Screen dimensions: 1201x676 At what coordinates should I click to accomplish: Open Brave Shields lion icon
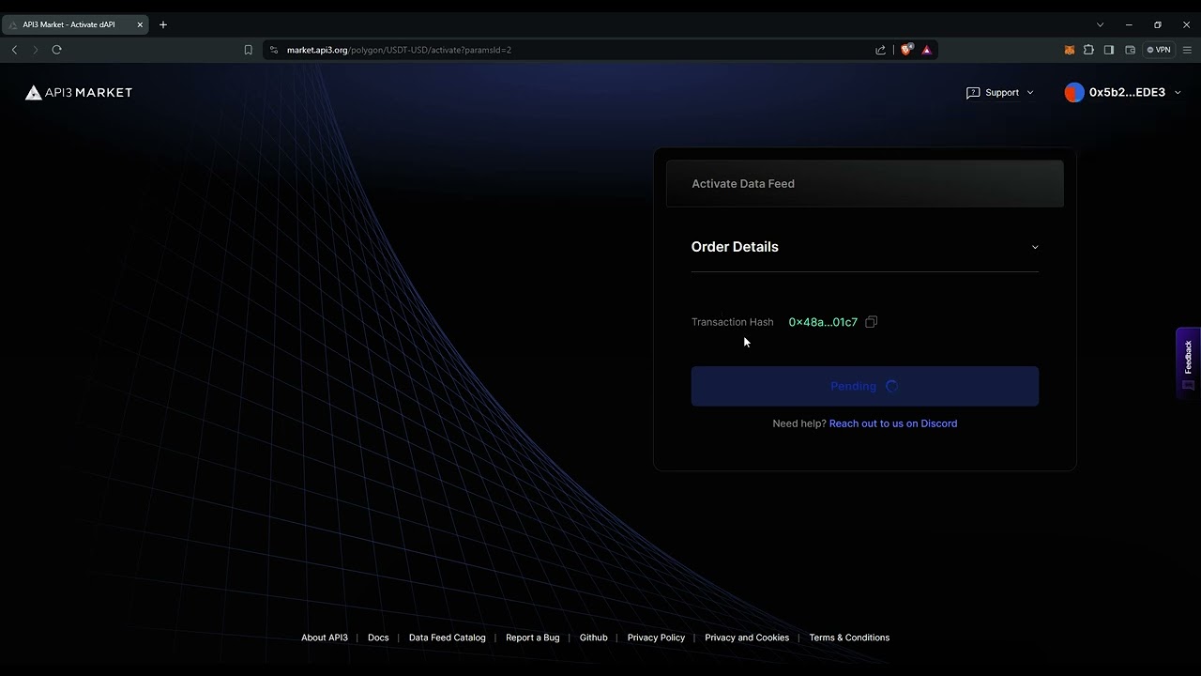tap(906, 50)
